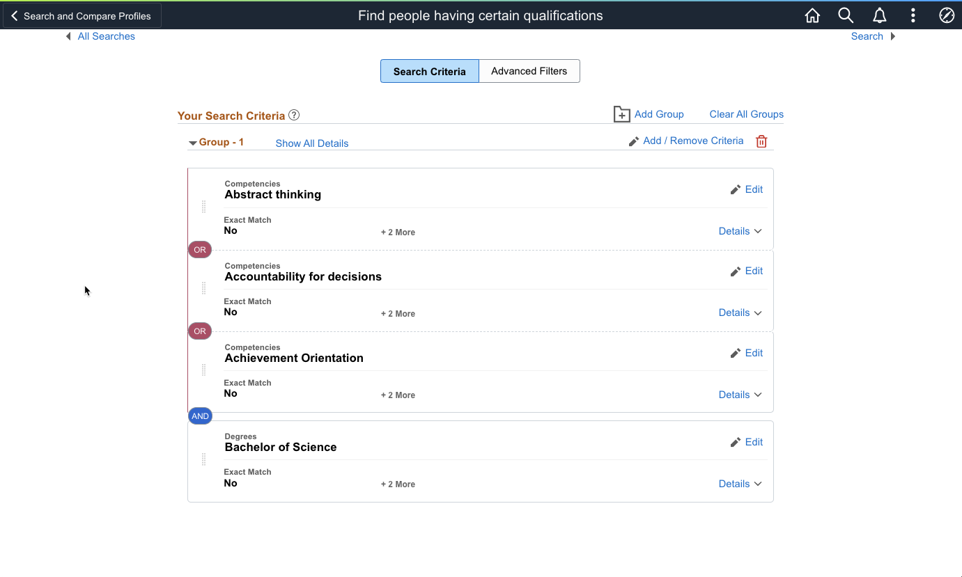Expand Details for Abstract thinking
Image resolution: width=962 pixels, height=577 pixels.
pos(740,231)
